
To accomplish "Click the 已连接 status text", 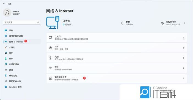I will tap(68, 25).
